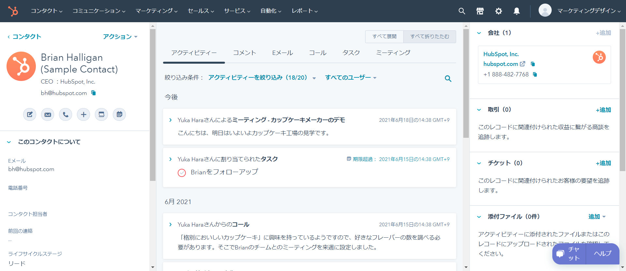Open the marketplace icon in top bar
The image size is (626, 271).
pos(480,11)
